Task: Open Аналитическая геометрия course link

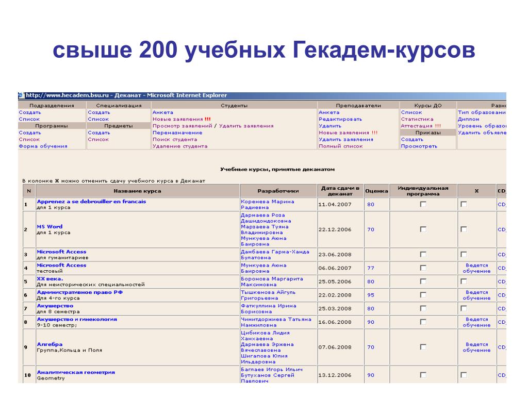Action: (x=76, y=372)
